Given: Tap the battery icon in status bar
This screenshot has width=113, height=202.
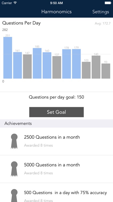Looking at the screenshot, I should pos(108,3).
